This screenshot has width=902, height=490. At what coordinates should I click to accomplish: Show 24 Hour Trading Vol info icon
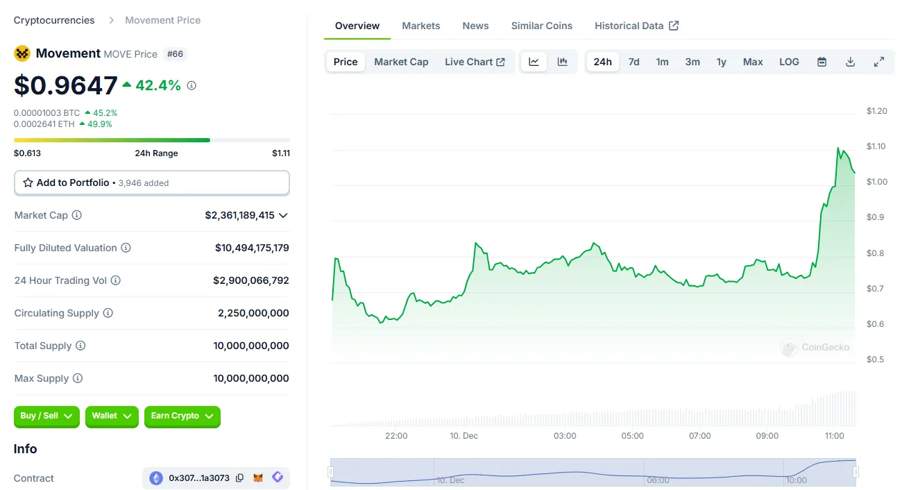click(116, 280)
